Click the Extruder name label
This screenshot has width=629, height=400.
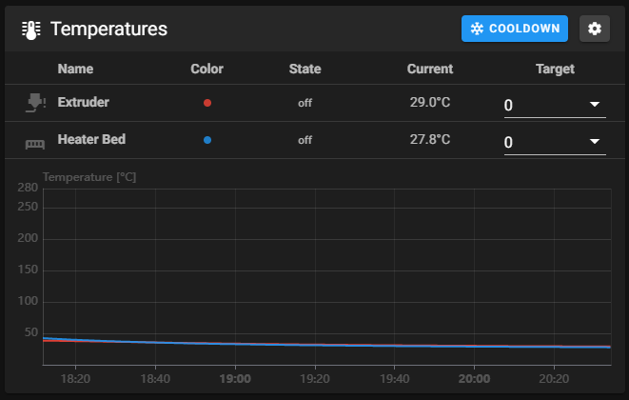[84, 102]
